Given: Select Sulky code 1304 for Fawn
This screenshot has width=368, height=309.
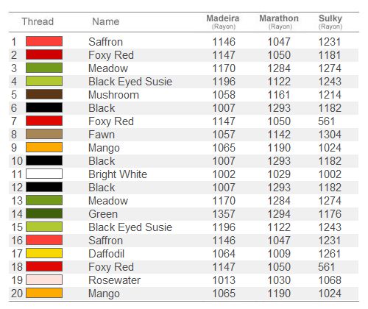Looking at the screenshot, I should pyautogui.click(x=330, y=135).
